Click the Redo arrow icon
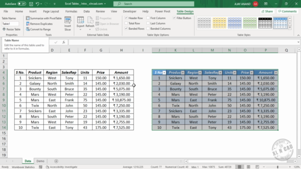This screenshot has width=301, height=169. tap(46, 4)
